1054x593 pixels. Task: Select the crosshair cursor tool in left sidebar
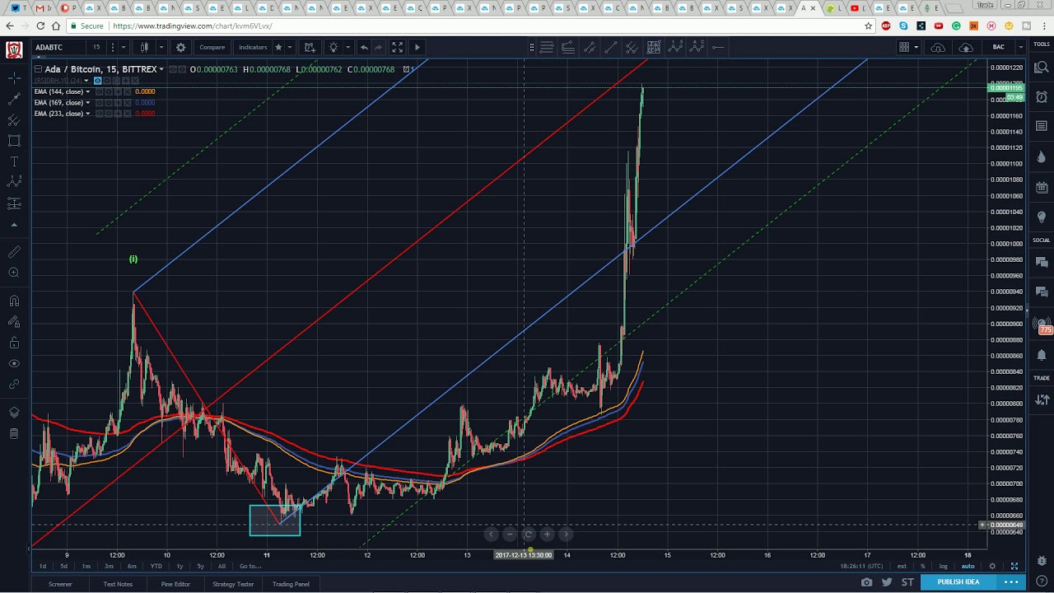click(x=14, y=77)
